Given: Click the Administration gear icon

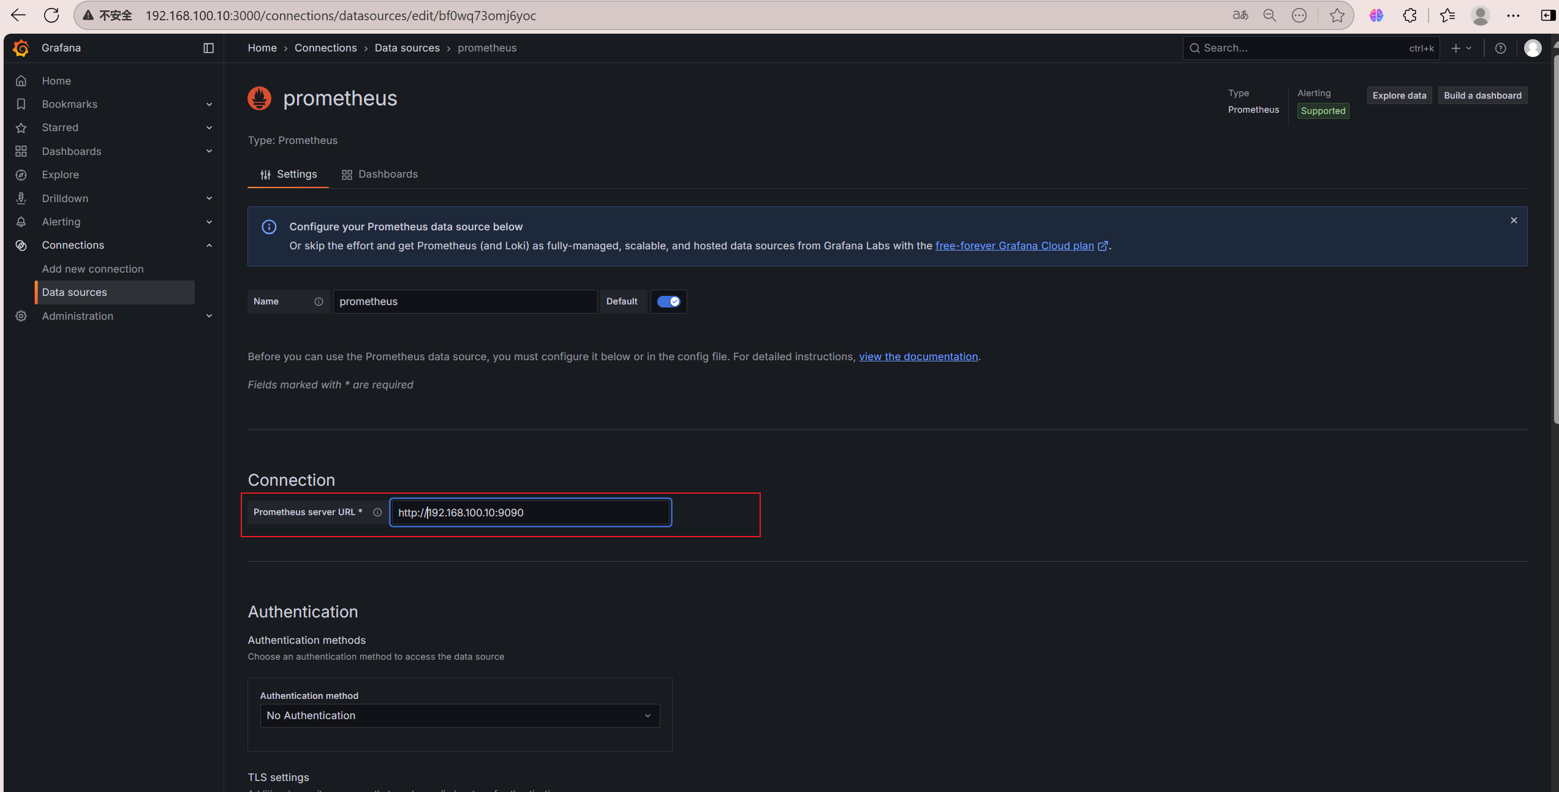Looking at the screenshot, I should click(x=21, y=316).
